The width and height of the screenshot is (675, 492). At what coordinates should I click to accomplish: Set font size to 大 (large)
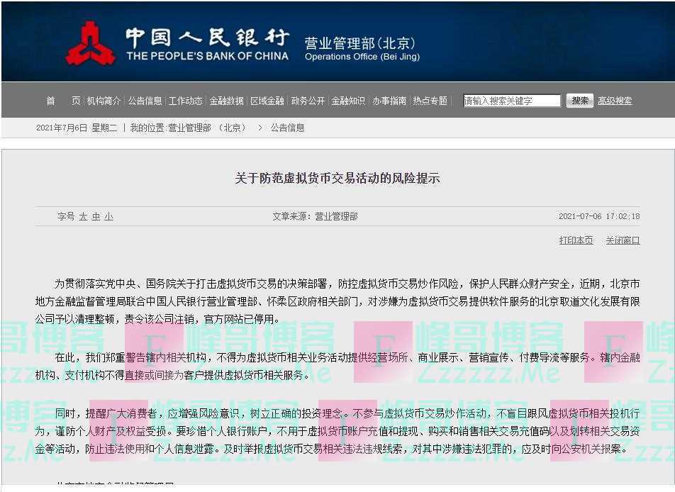83,217
